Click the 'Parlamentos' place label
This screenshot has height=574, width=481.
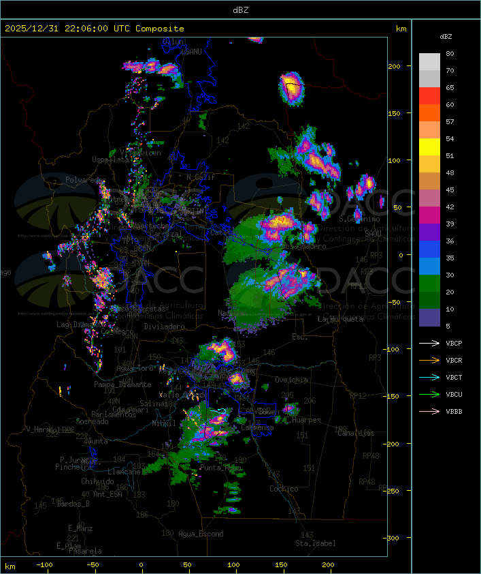click(114, 414)
